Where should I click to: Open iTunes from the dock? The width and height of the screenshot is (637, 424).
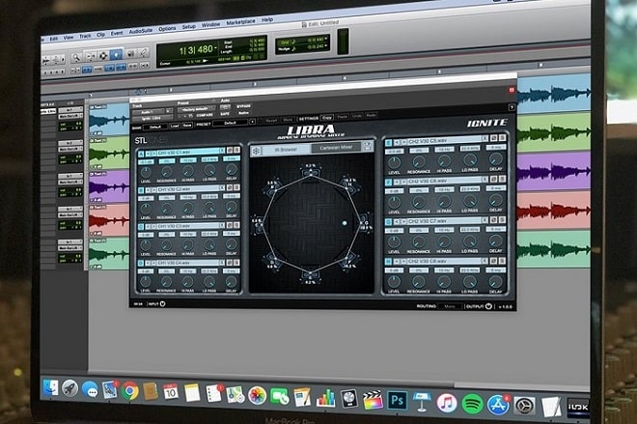click(447, 403)
